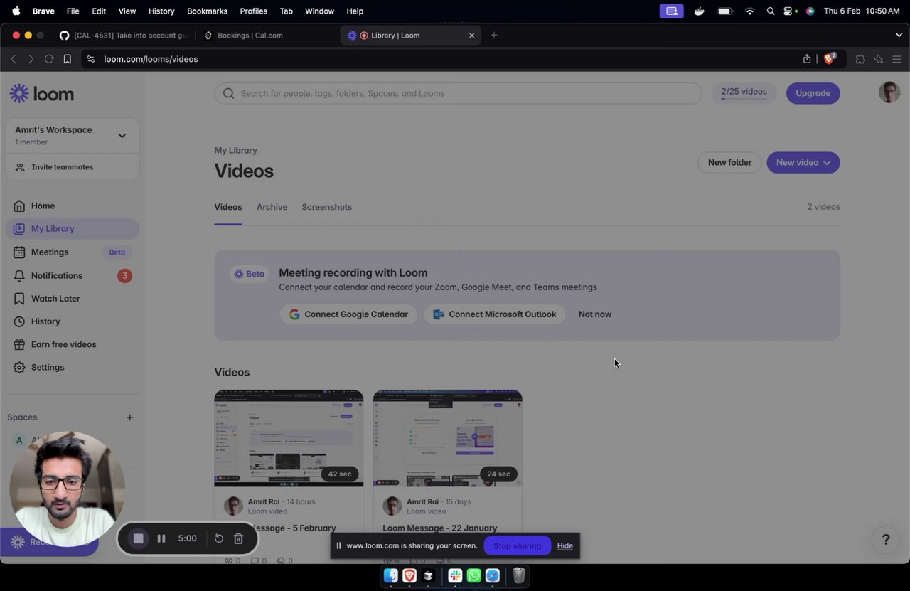This screenshot has width=910, height=591.
Task: Click the Brave Shields icon
Action: 829,59
